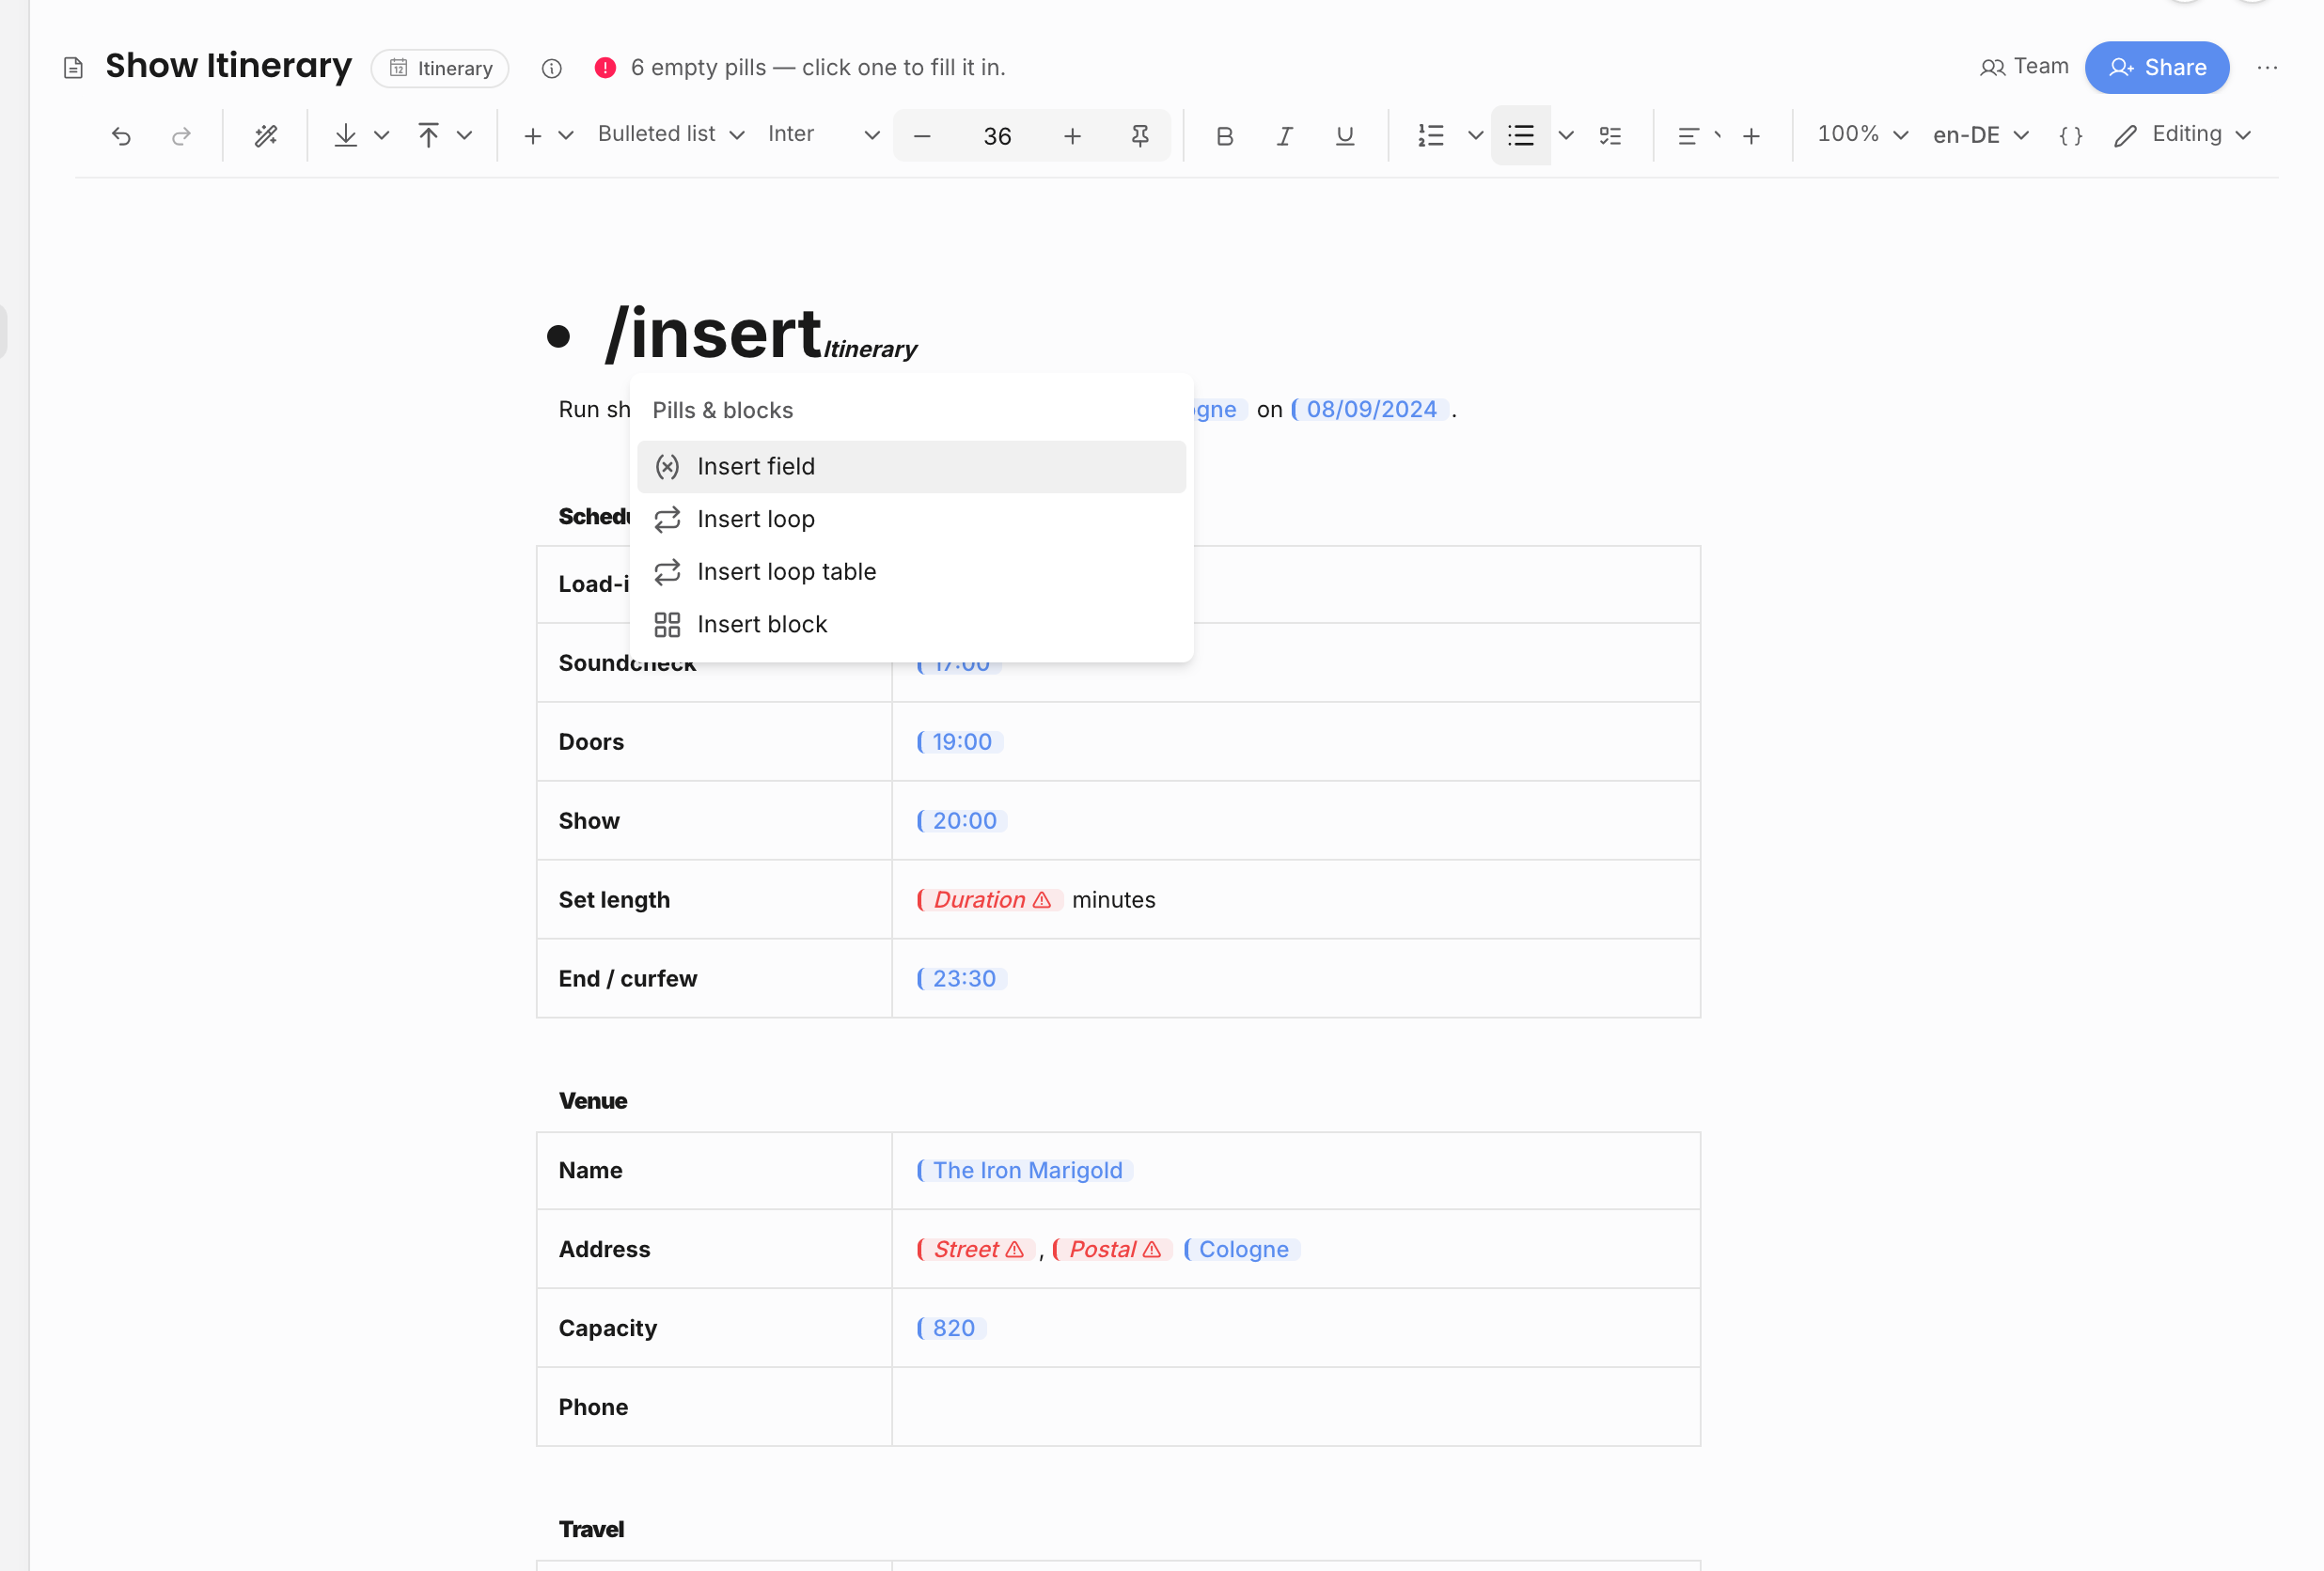Click the 6 empty pills notice
This screenshot has height=1571, width=2324.
(x=818, y=67)
